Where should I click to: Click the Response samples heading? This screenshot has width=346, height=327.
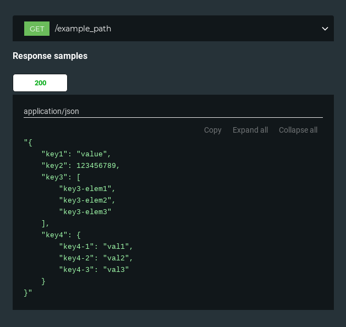tap(50, 56)
